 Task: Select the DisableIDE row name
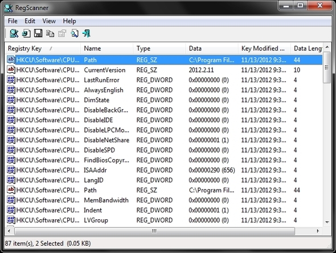point(98,120)
